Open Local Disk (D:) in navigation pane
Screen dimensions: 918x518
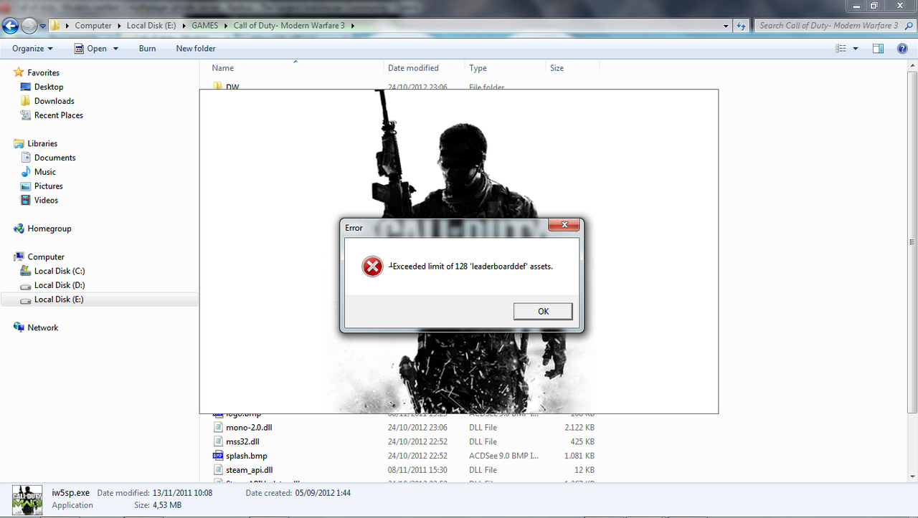(x=60, y=285)
